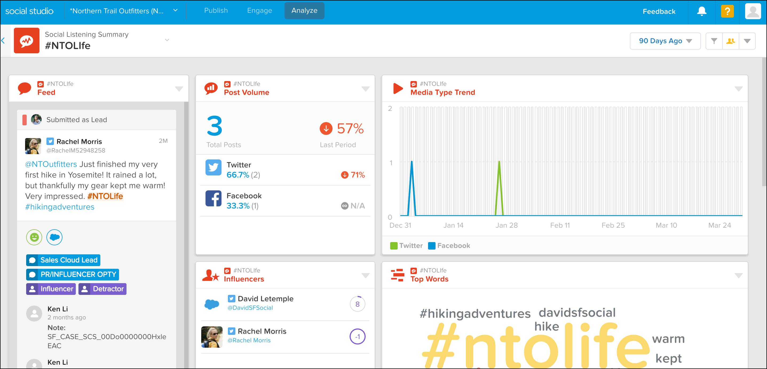This screenshot has width=767, height=369.
Task: Click Rachel Morris's photo in Influencers
Action: 212,337
